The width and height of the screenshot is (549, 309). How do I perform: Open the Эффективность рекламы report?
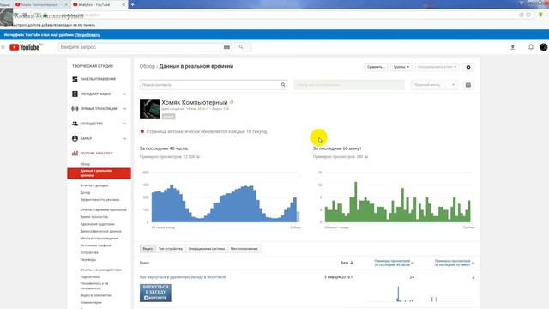[100, 200]
